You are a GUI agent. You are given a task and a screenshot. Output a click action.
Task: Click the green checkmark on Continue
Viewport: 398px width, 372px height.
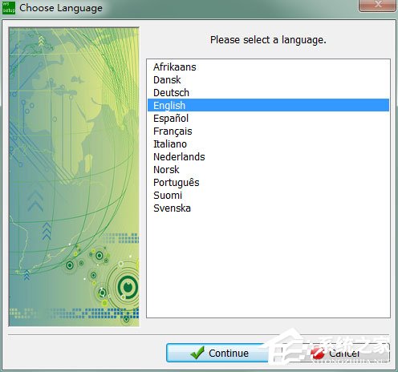197,353
